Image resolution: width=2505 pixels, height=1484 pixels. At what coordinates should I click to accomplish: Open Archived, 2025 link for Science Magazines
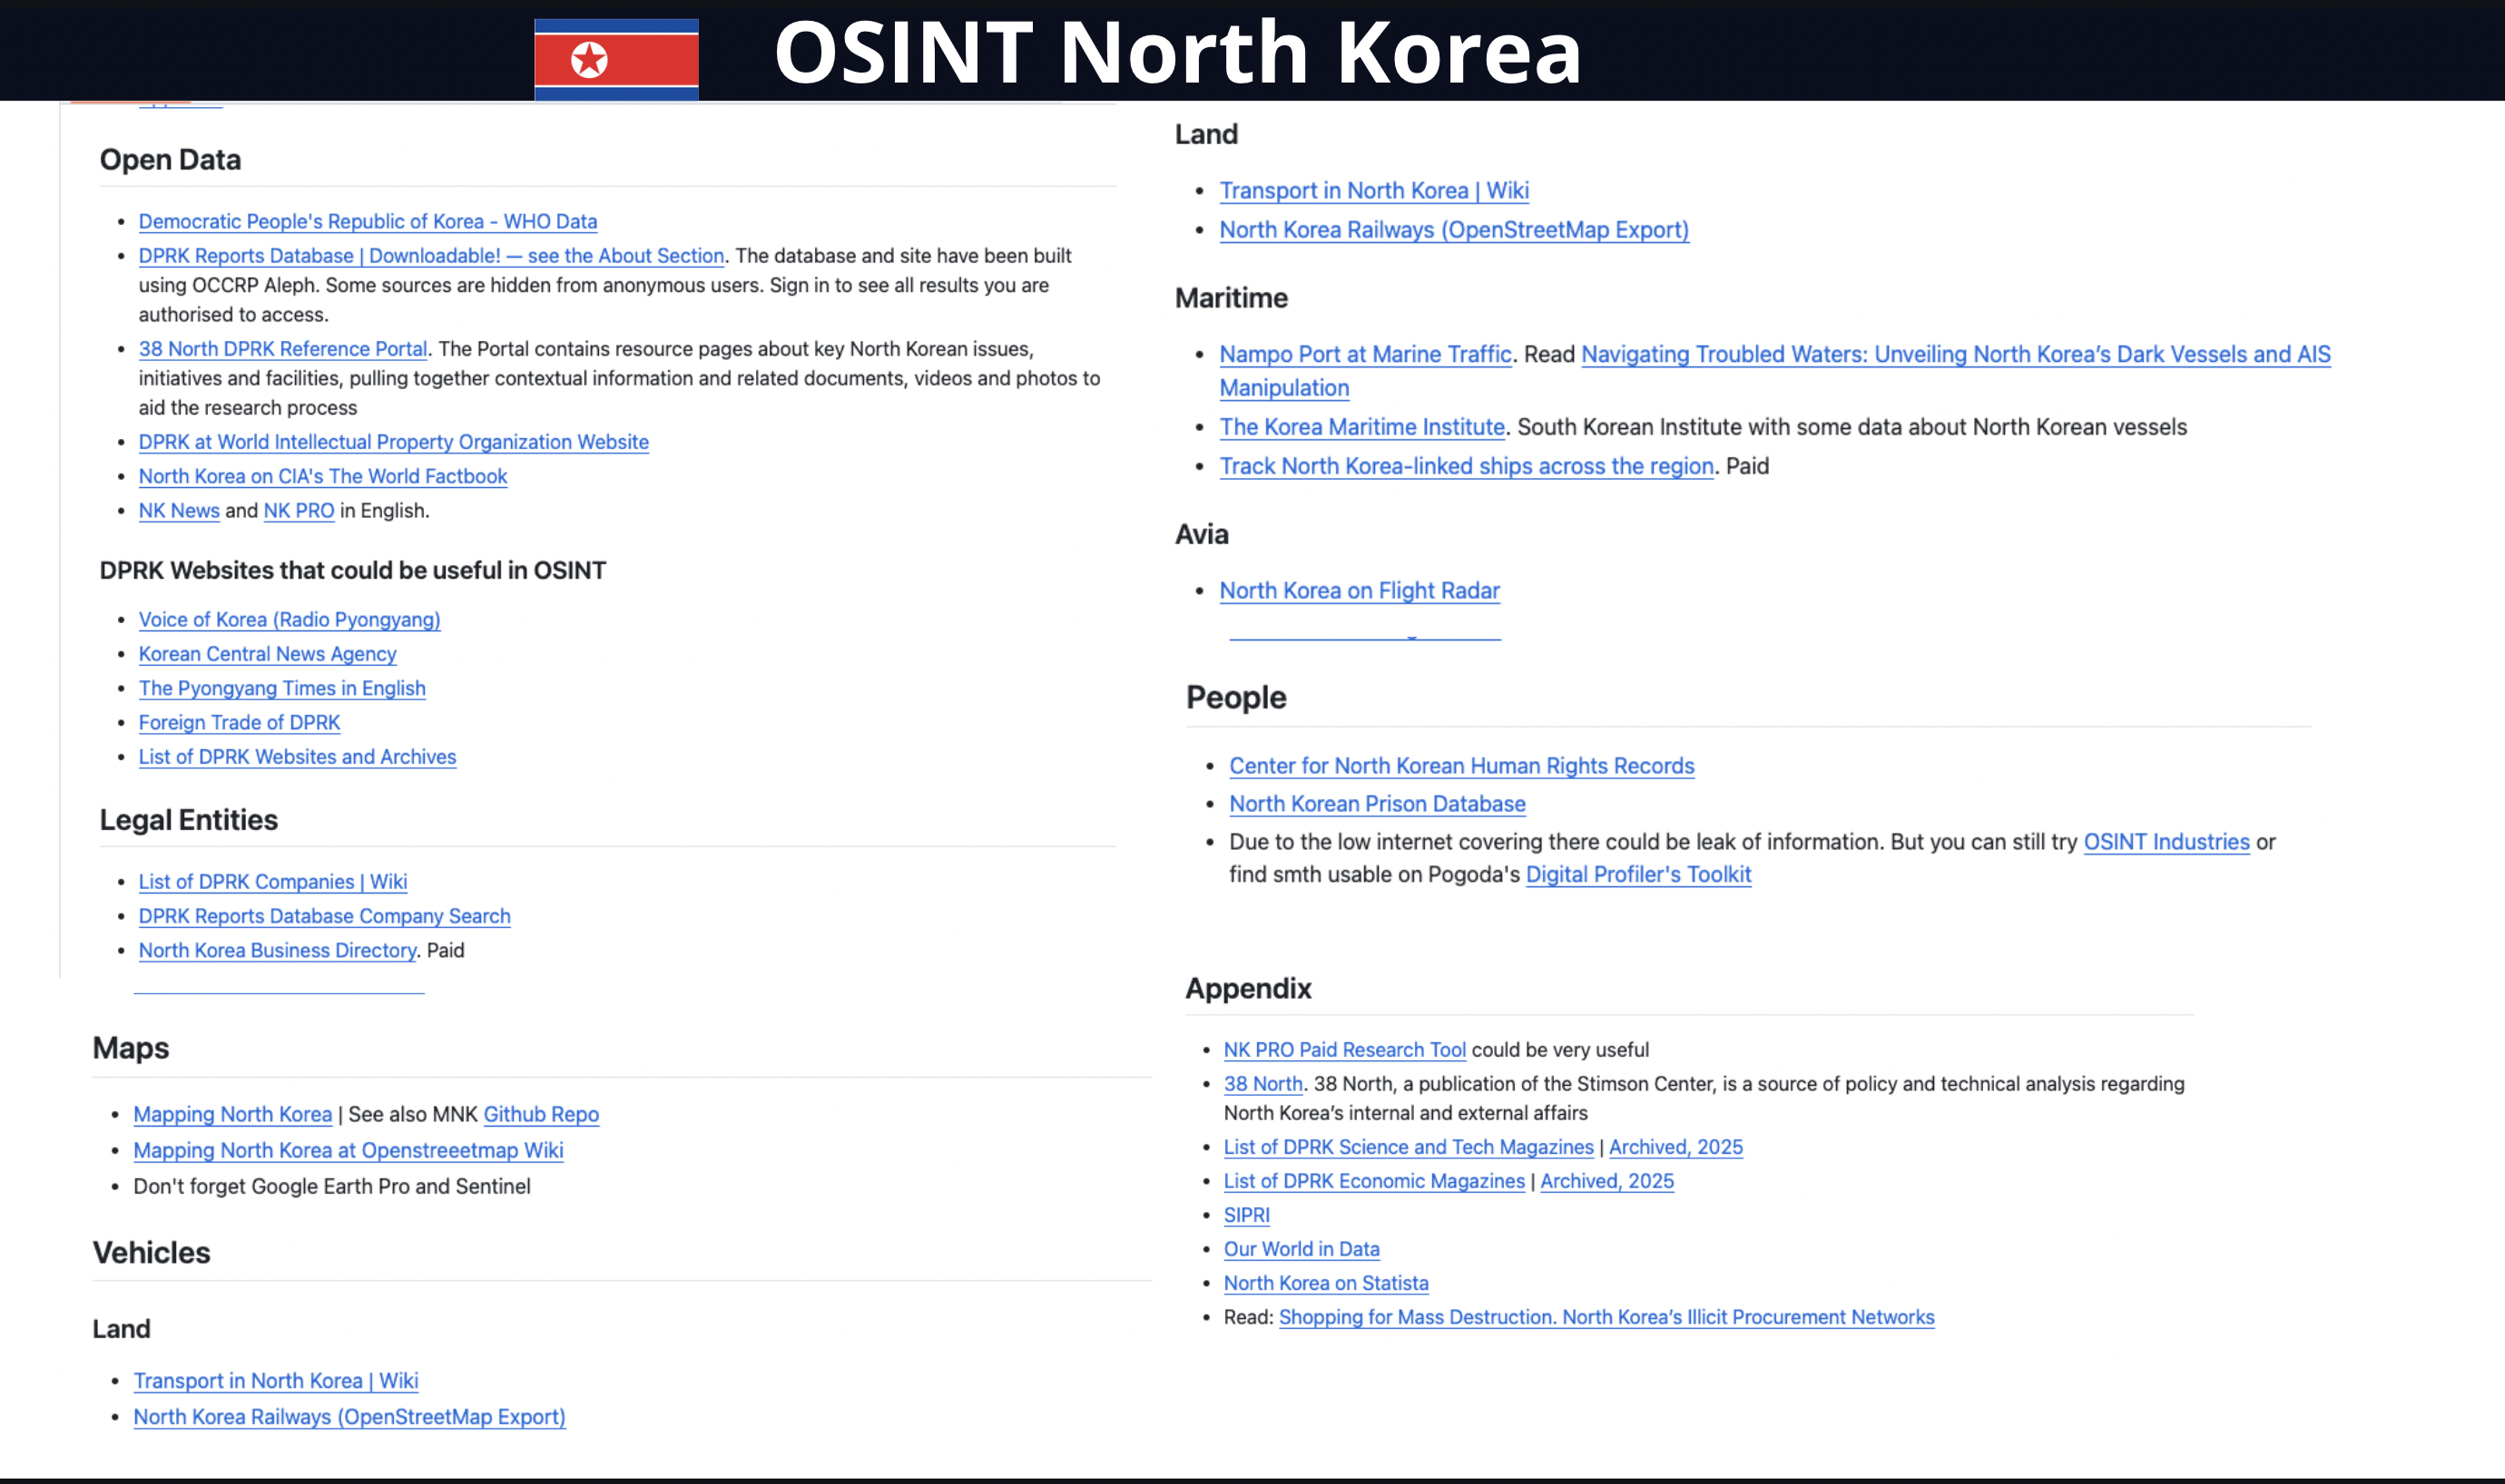1675,1146
